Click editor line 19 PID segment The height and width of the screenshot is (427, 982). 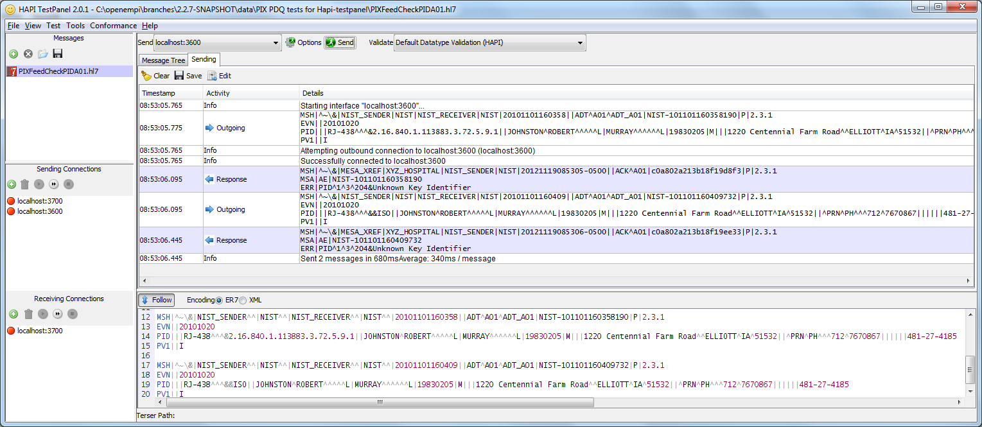503,385
